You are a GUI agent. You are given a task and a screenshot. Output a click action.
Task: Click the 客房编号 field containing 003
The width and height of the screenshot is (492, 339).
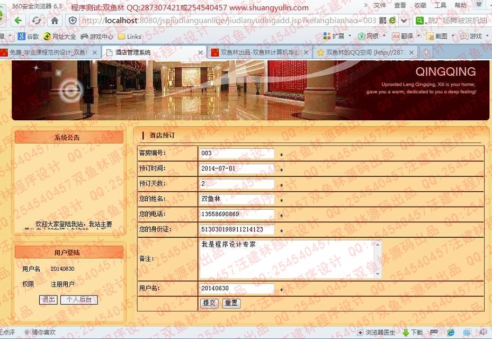point(237,153)
